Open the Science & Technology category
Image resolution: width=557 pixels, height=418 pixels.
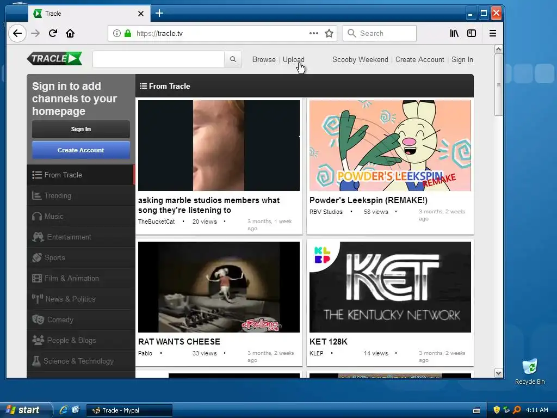(81, 361)
